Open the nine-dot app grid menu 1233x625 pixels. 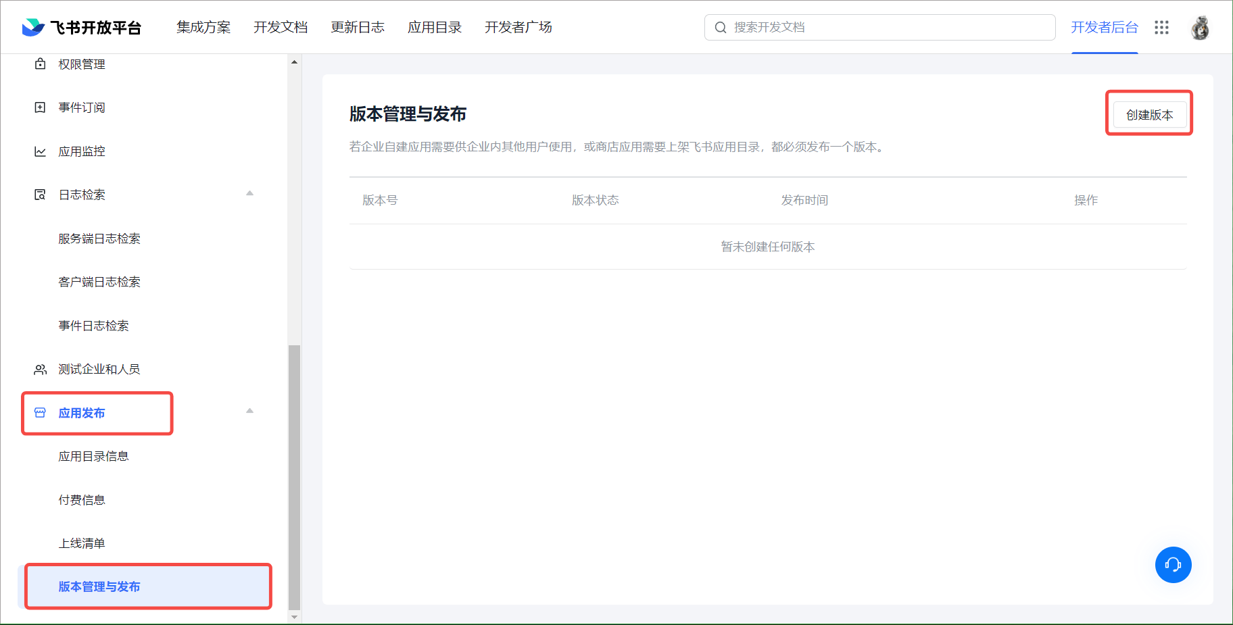pos(1161,27)
